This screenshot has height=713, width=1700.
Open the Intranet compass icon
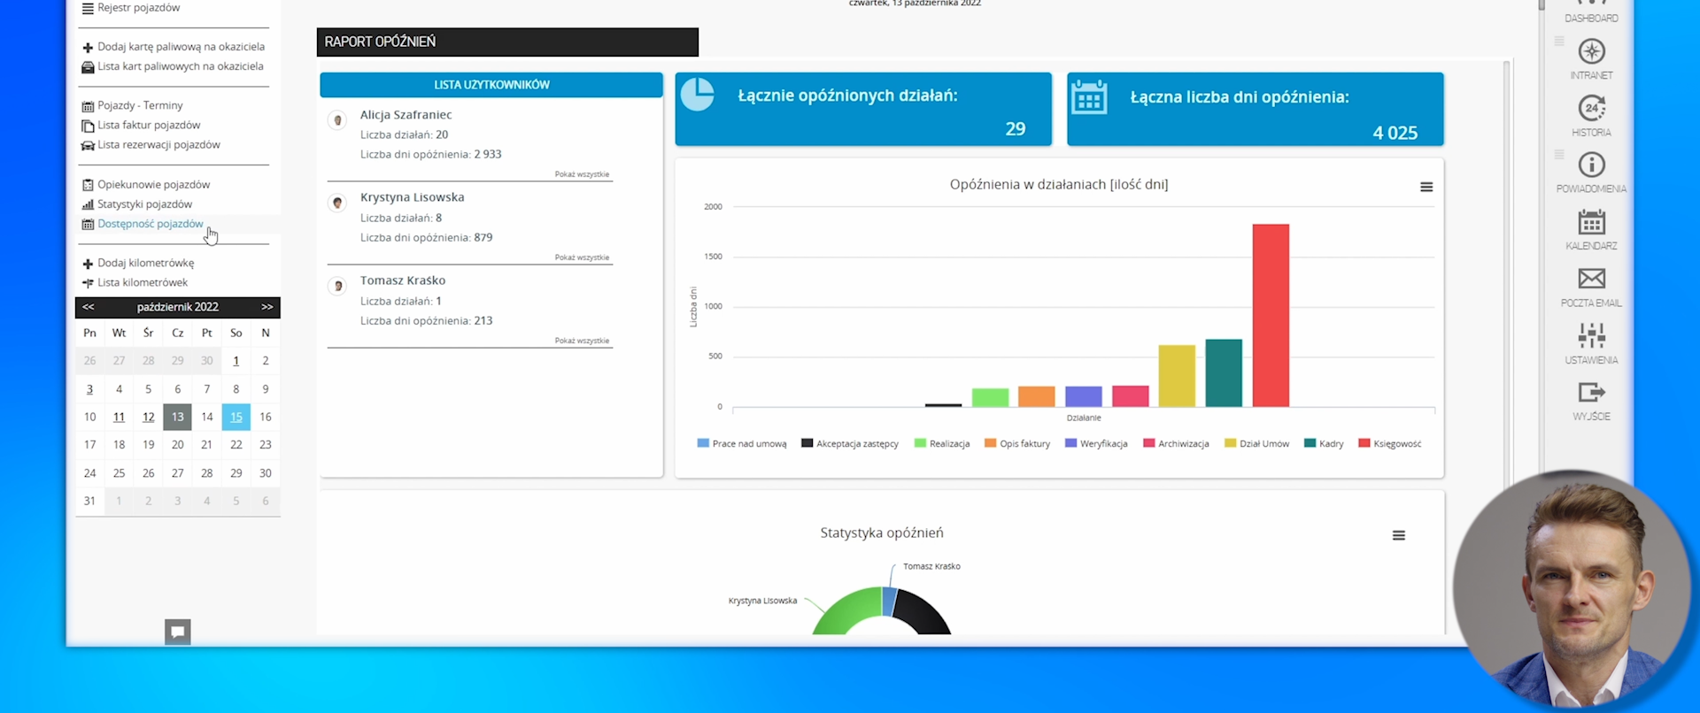pyautogui.click(x=1591, y=52)
